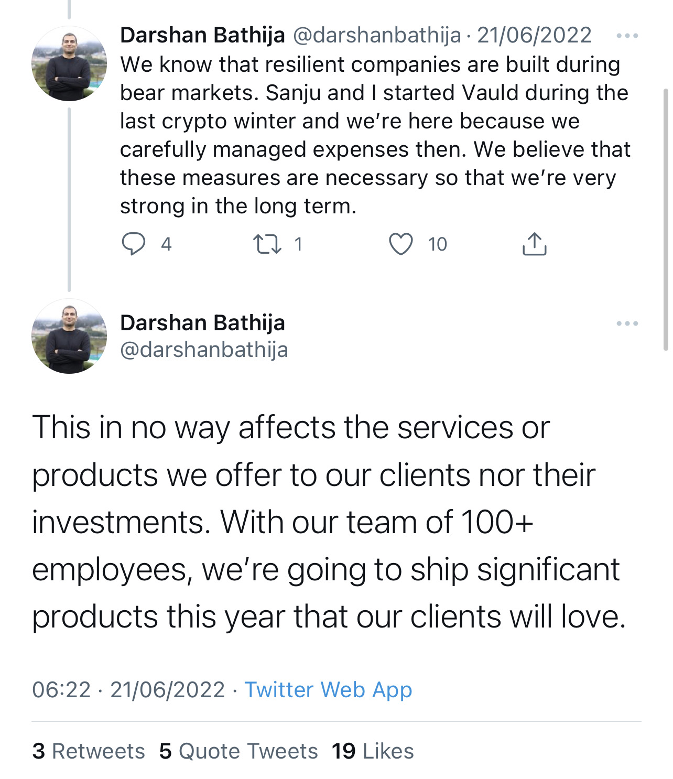Click the 21/06/2022 date beside the top handle
This screenshot has height=779, width=673.
[x=534, y=36]
